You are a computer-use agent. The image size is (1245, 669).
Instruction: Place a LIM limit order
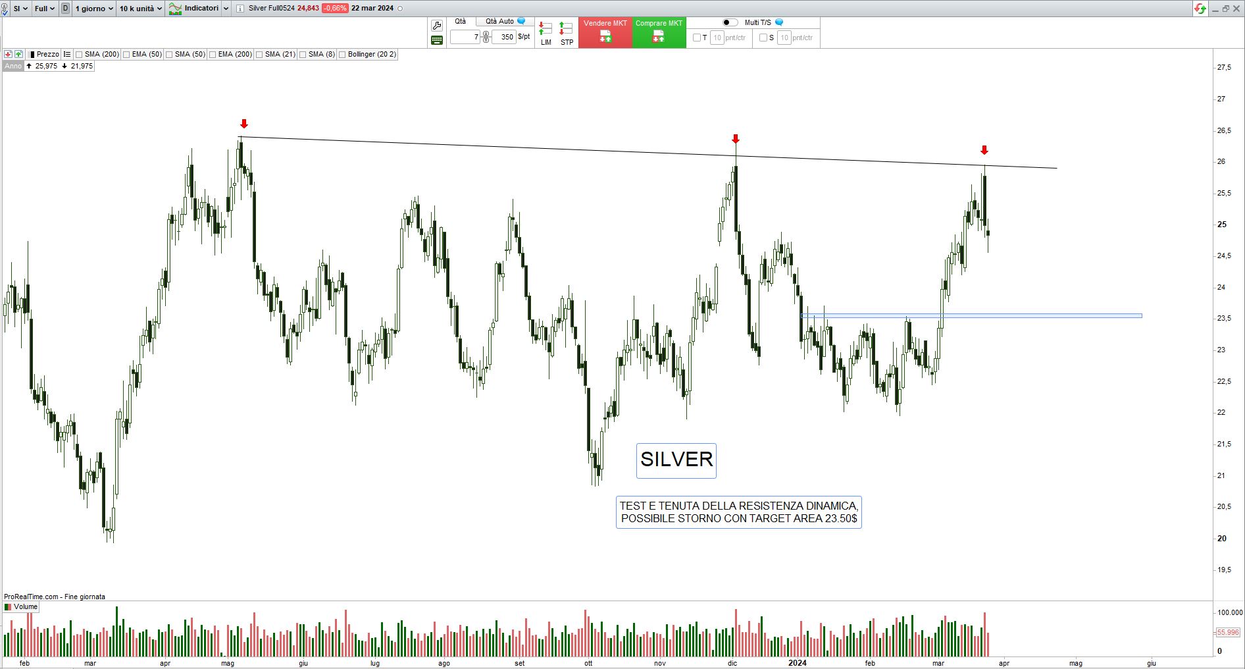pos(546,34)
